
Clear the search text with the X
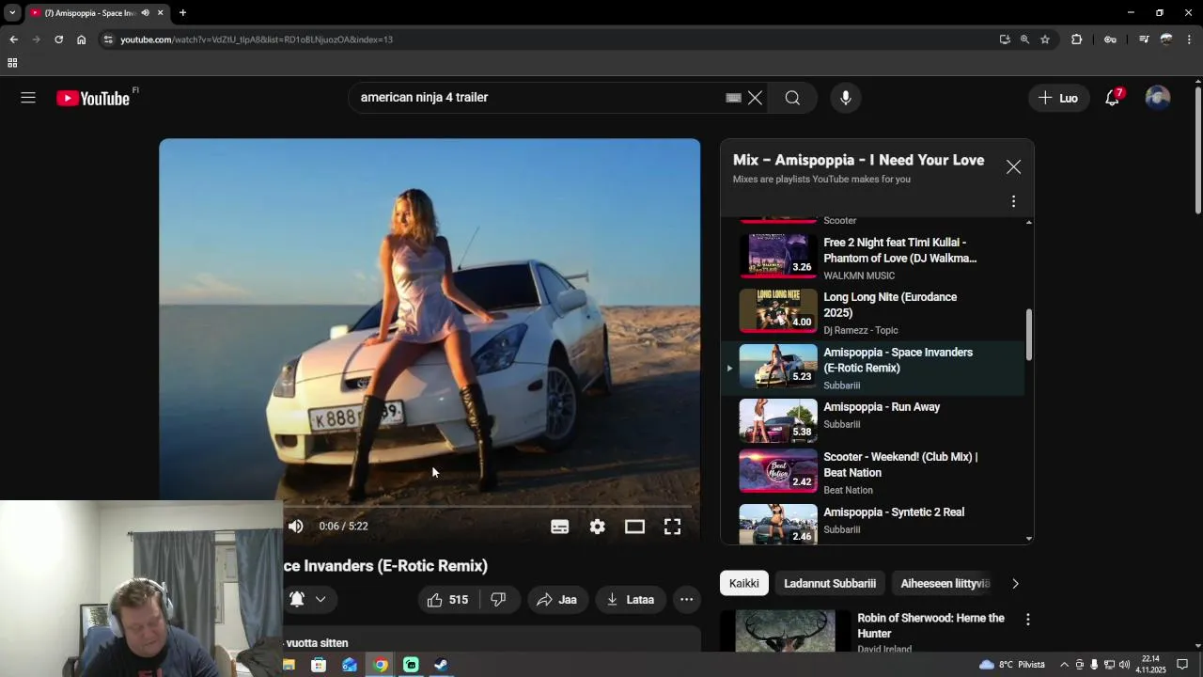(x=755, y=98)
